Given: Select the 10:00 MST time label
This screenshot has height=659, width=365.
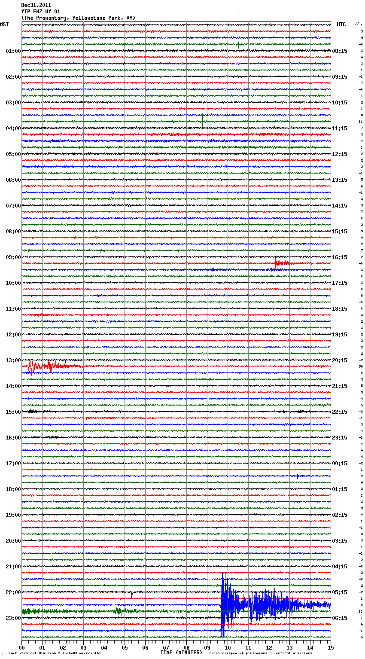Looking at the screenshot, I should 13,283.
